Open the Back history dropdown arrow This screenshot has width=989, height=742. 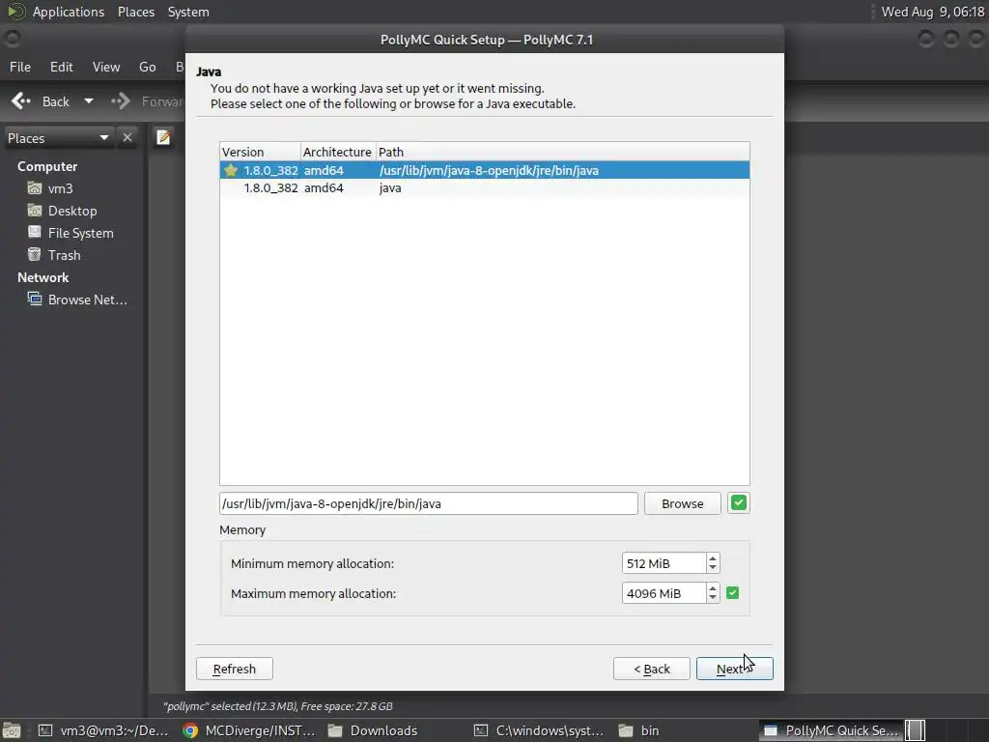pos(89,100)
